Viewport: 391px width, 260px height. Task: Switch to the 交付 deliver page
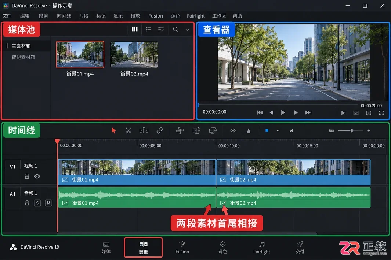click(300, 248)
